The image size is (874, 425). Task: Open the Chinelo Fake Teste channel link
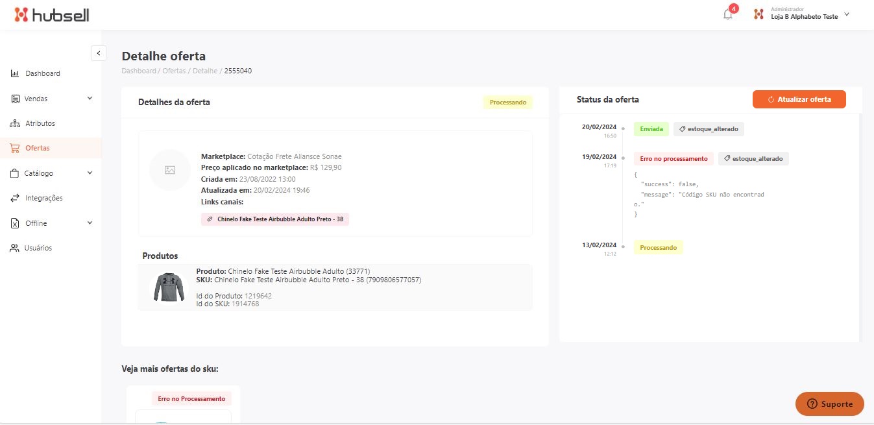click(275, 219)
